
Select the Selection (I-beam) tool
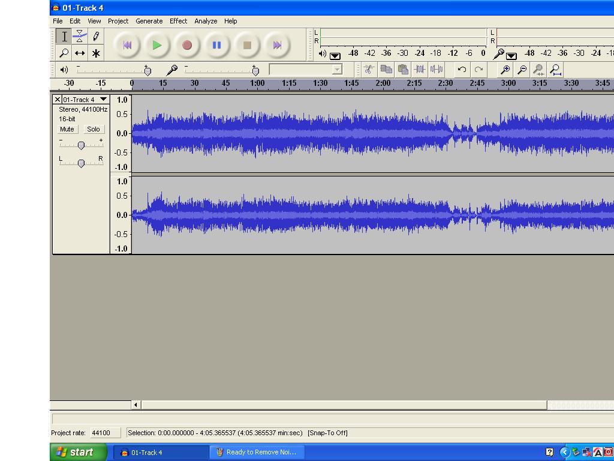tap(64, 37)
